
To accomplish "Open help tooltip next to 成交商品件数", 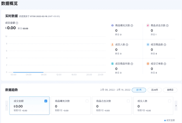I will point(132,64).
